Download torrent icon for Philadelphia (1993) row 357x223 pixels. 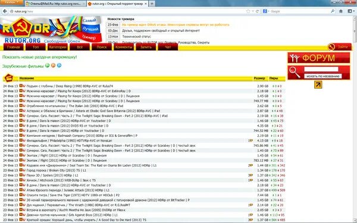click(x=21, y=140)
